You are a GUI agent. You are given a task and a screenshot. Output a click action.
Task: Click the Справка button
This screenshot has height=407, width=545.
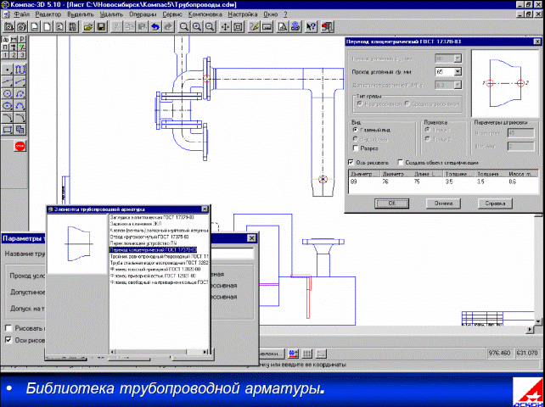pyautogui.click(x=495, y=203)
